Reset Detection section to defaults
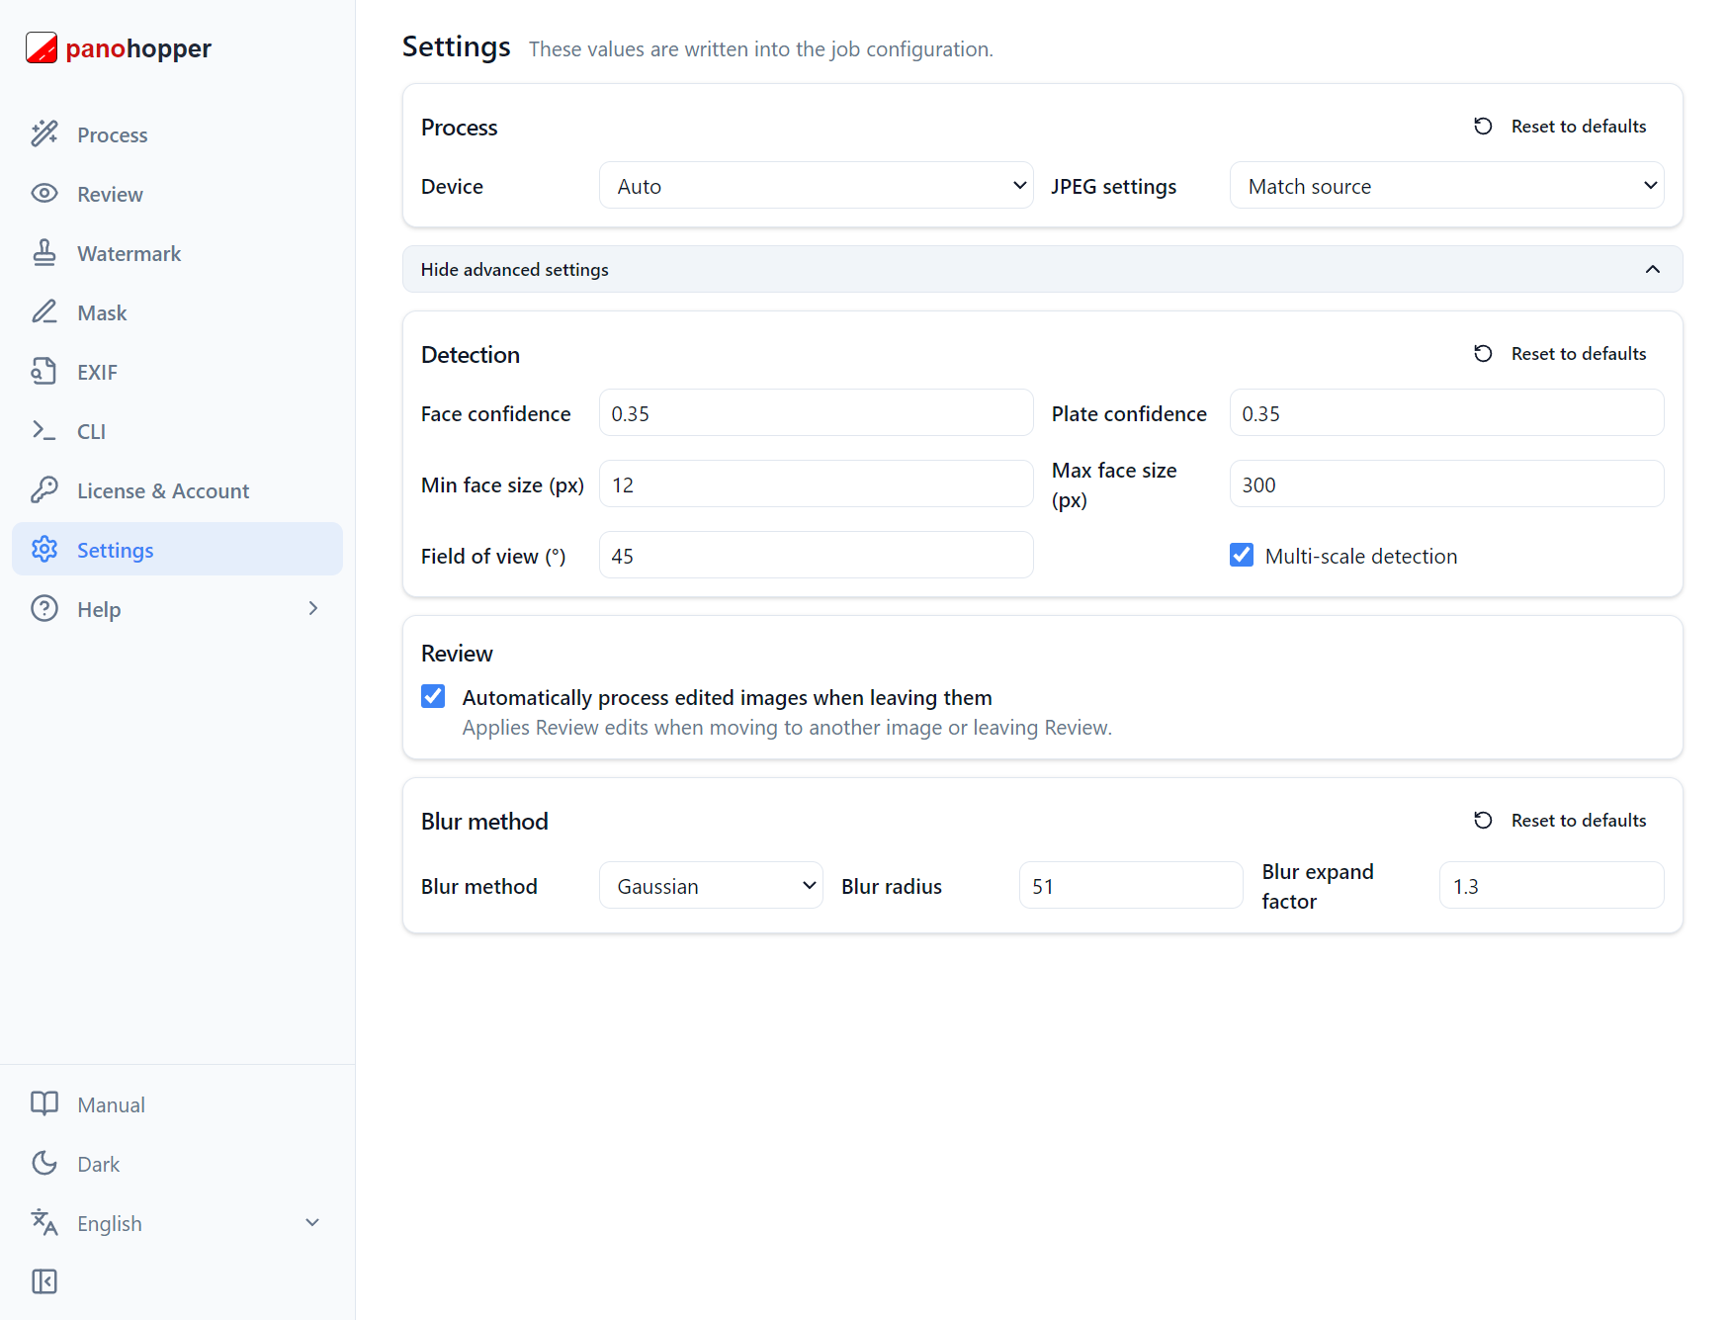Screen dimensions: 1729x1320 1560,353
